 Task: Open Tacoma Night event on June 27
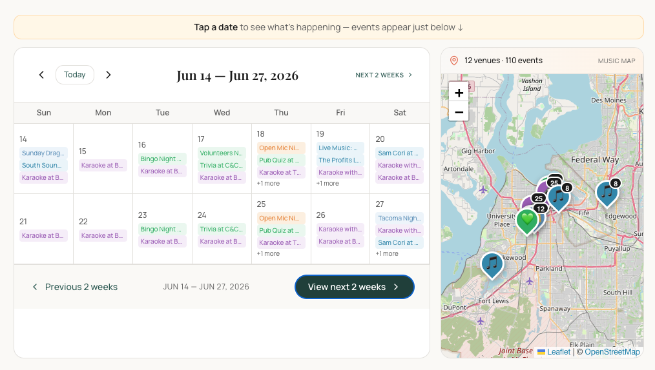pos(399,218)
